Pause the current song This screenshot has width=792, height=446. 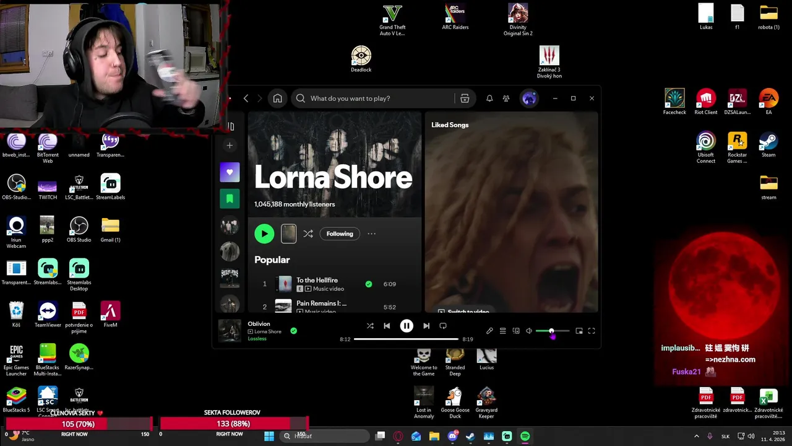407,326
